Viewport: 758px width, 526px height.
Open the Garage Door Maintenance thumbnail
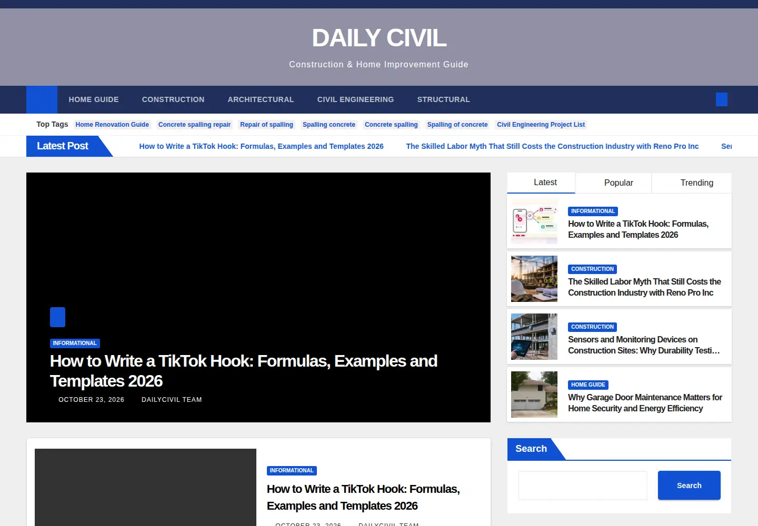tap(534, 394)
